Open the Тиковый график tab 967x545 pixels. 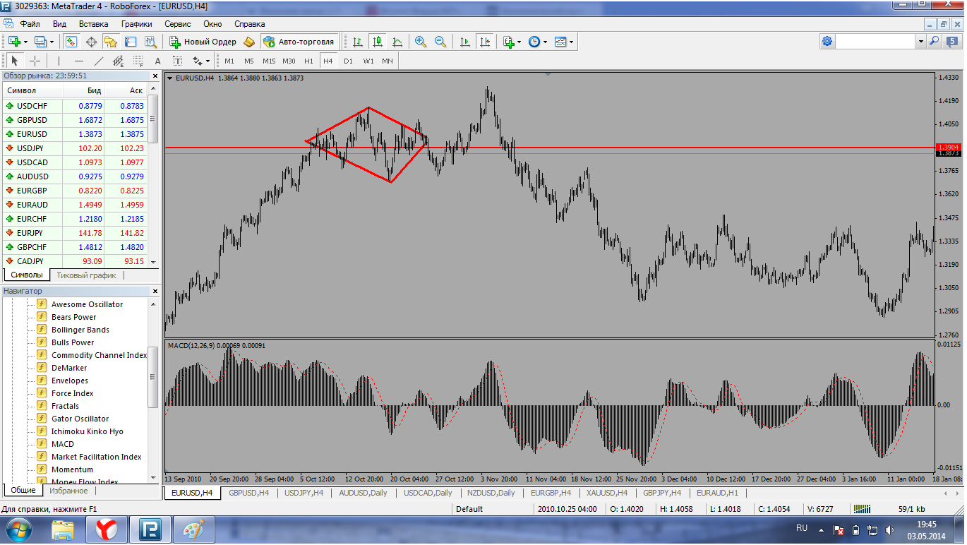(x=86, y=275)
